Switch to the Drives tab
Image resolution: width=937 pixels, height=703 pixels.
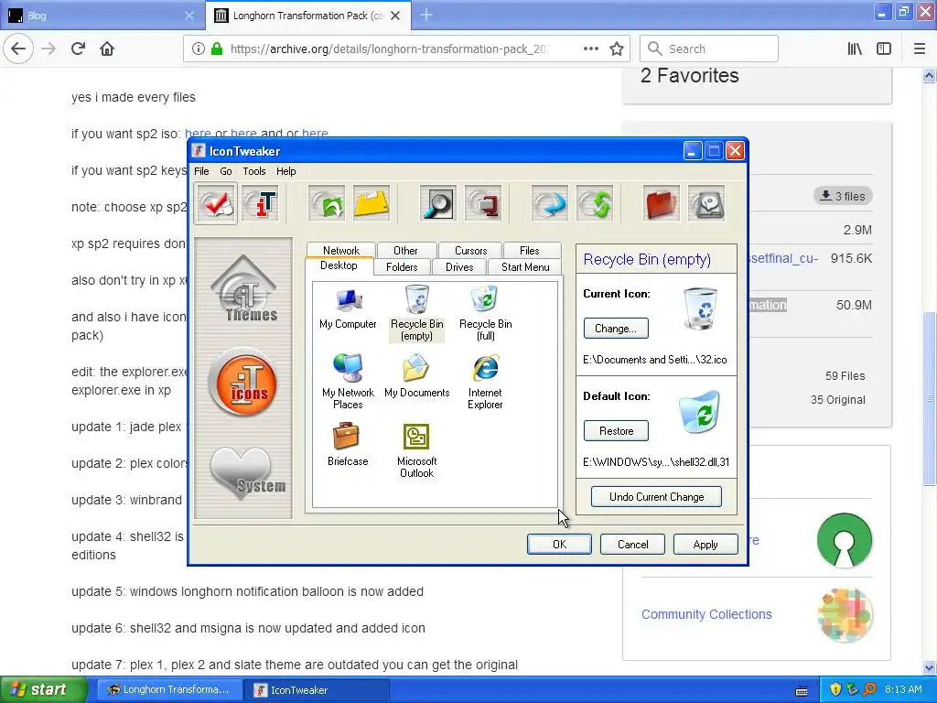tap(459, 266)
